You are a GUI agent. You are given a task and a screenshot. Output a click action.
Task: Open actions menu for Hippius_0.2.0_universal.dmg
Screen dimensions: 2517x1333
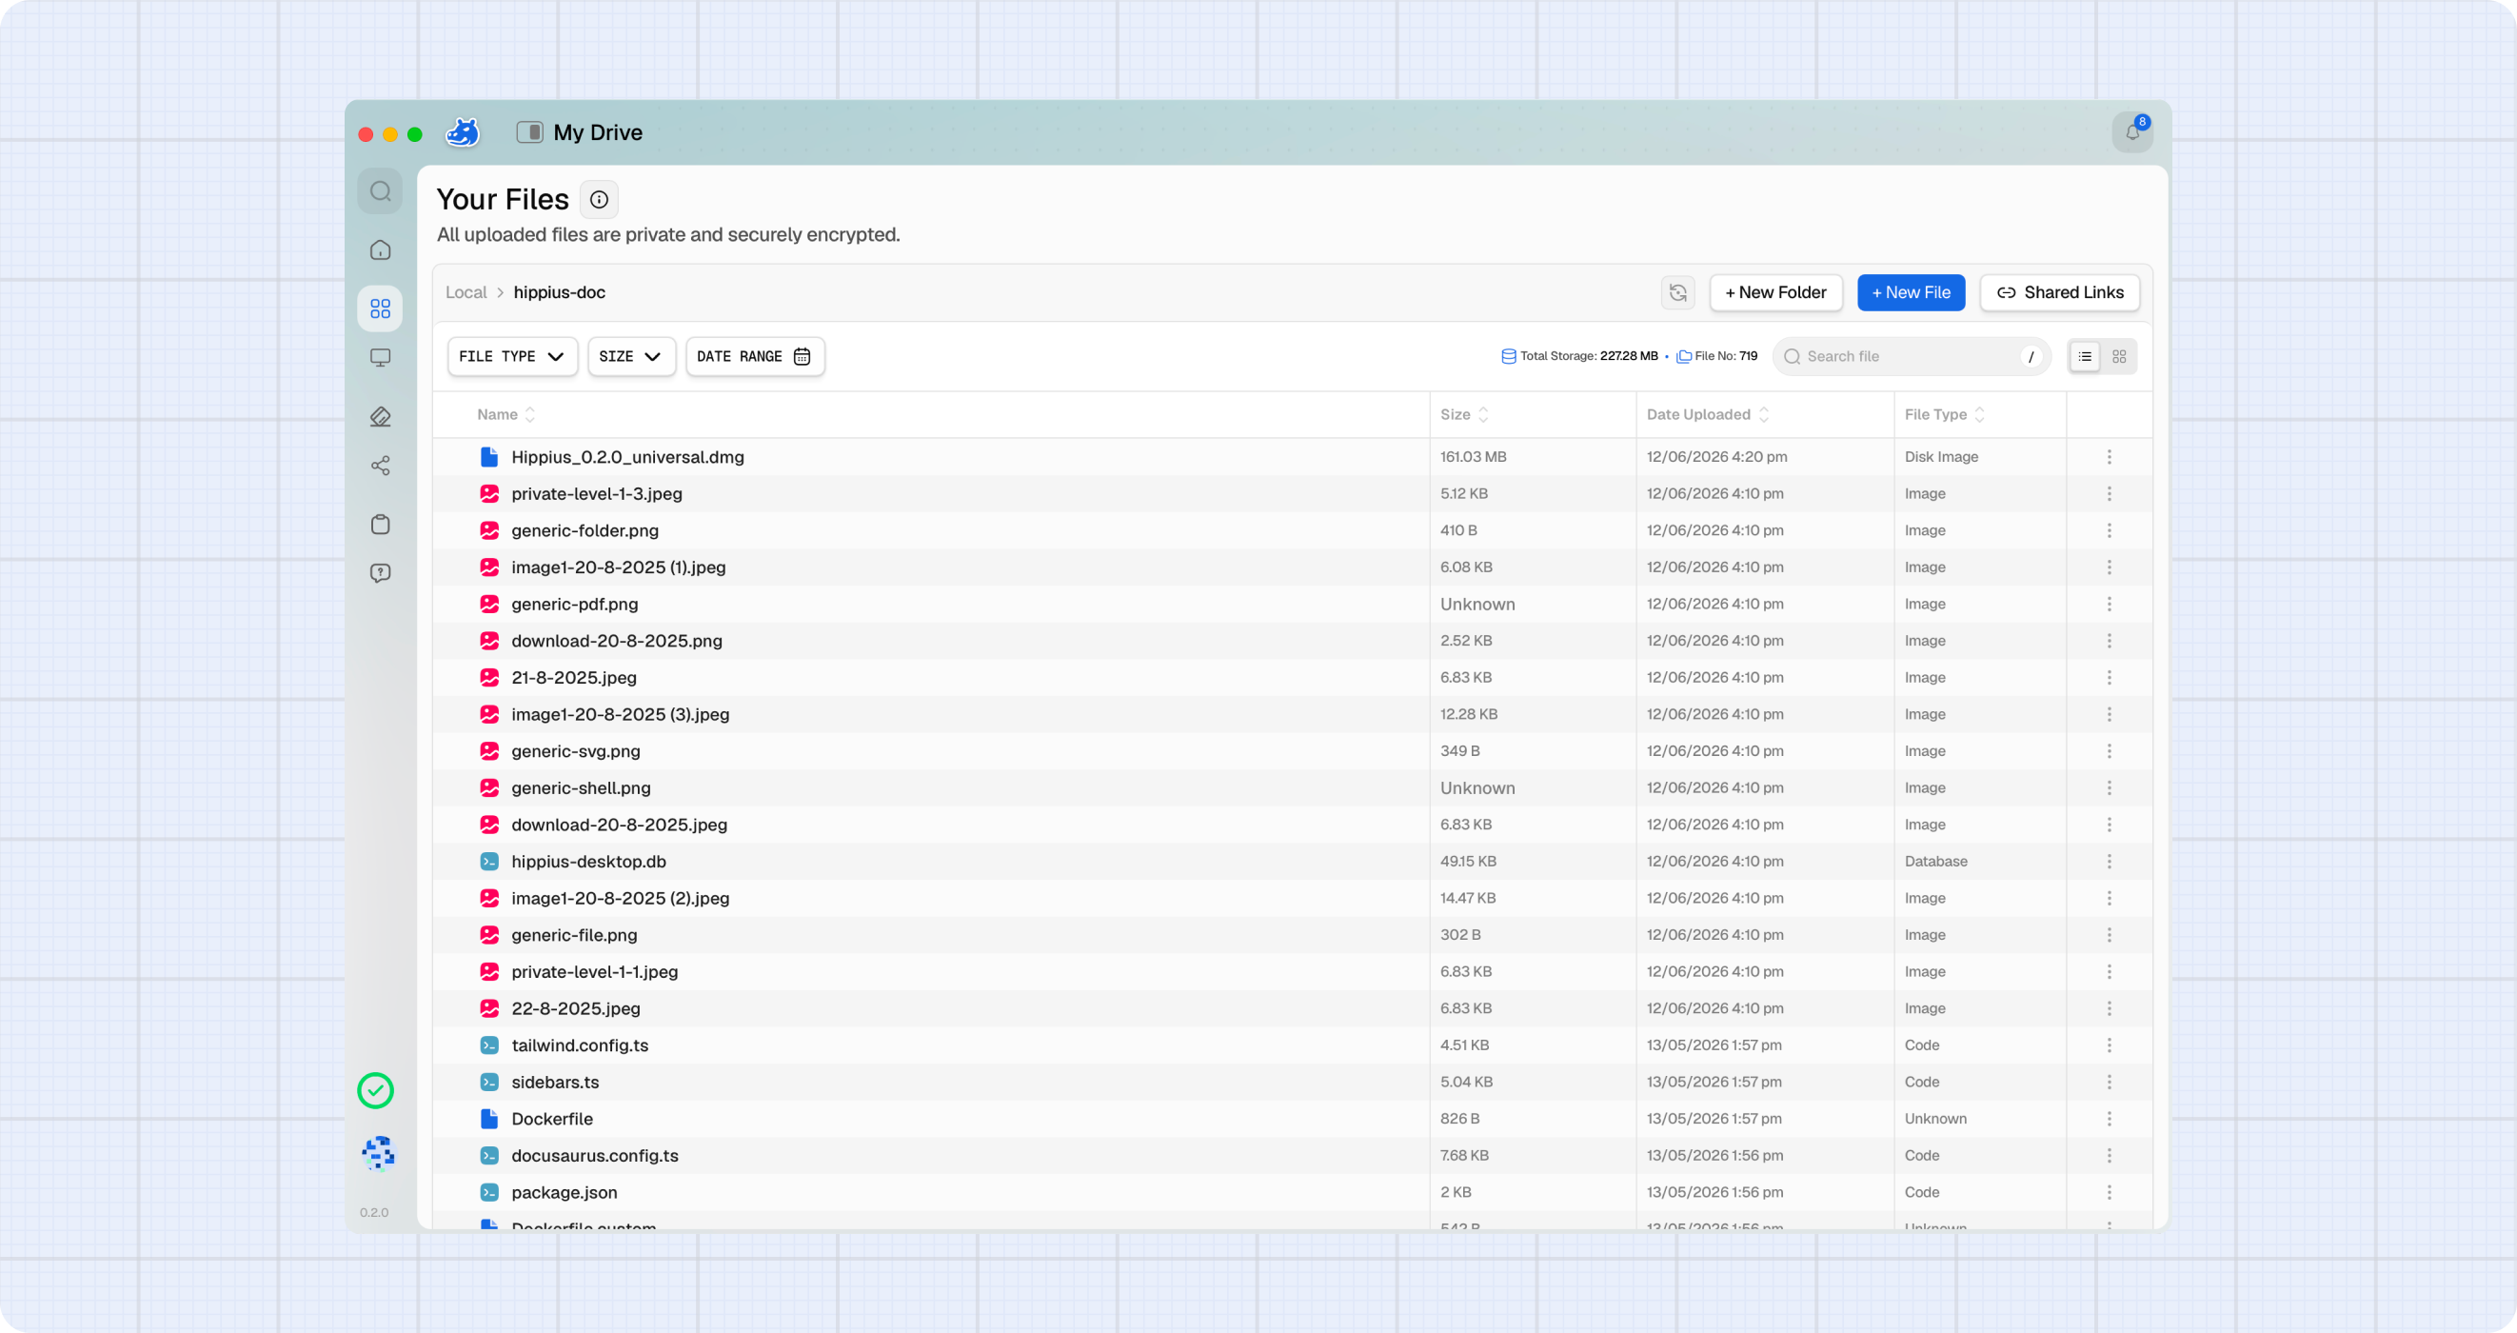tap(2110, 457)
